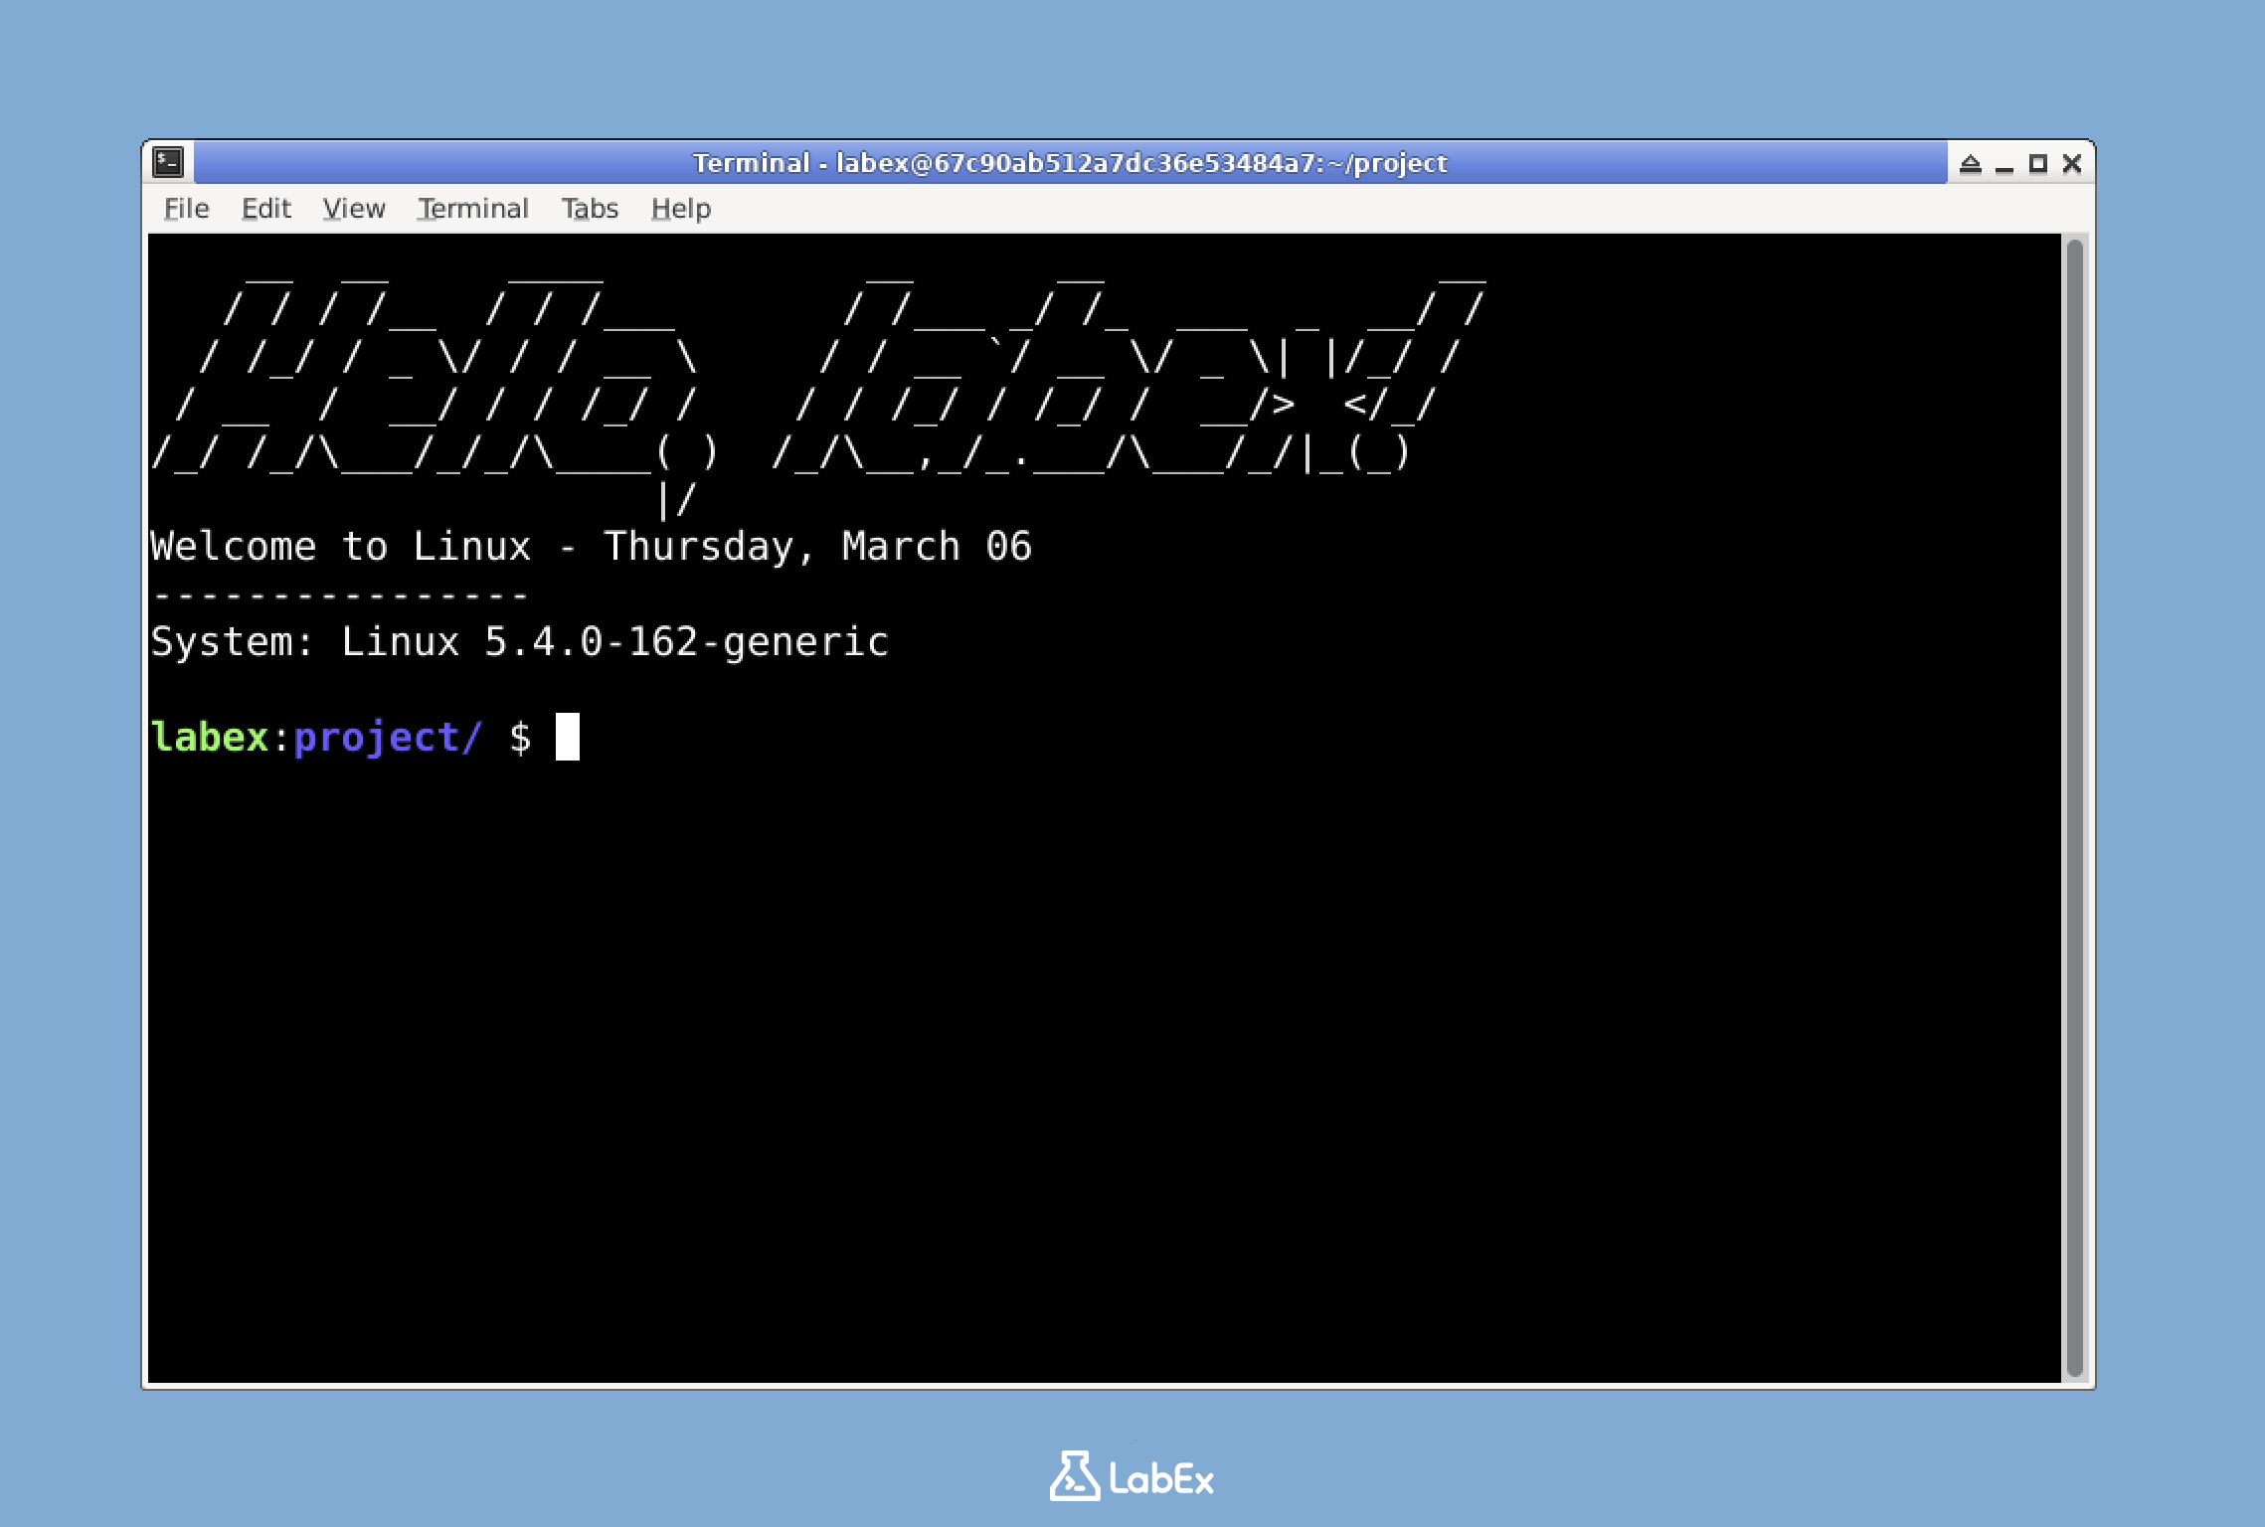This screenshot has width=2265, height=1527.
Task: Open the Tabs menu
Action: (x=590, y=208)
